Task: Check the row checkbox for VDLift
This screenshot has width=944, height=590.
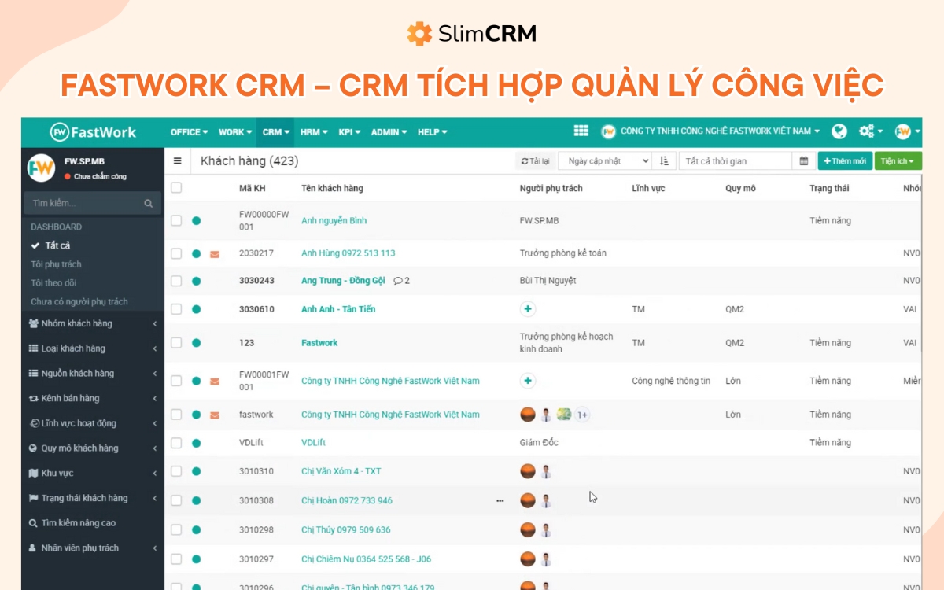Action: pyautogui.click(x=176, y=442)
